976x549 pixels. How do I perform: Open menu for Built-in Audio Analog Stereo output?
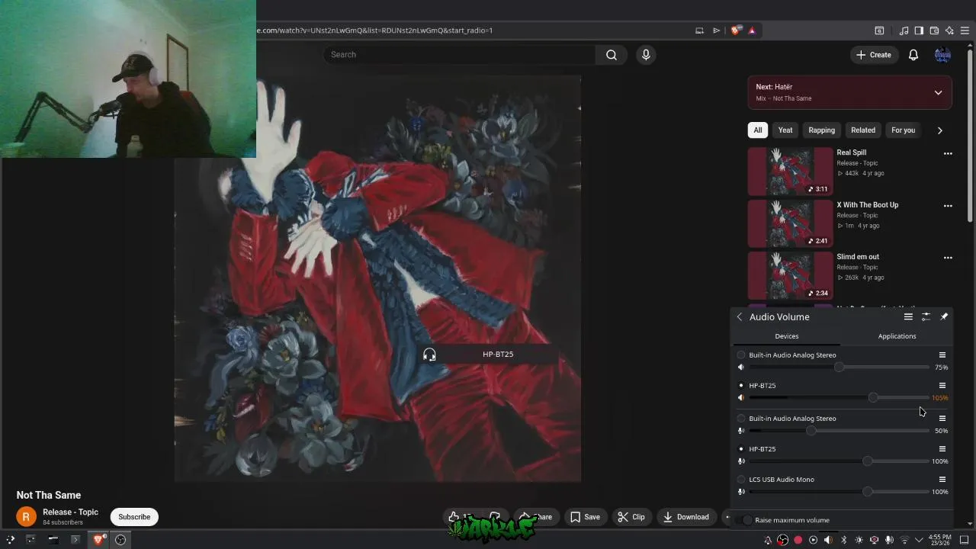(x=942, y=355)
